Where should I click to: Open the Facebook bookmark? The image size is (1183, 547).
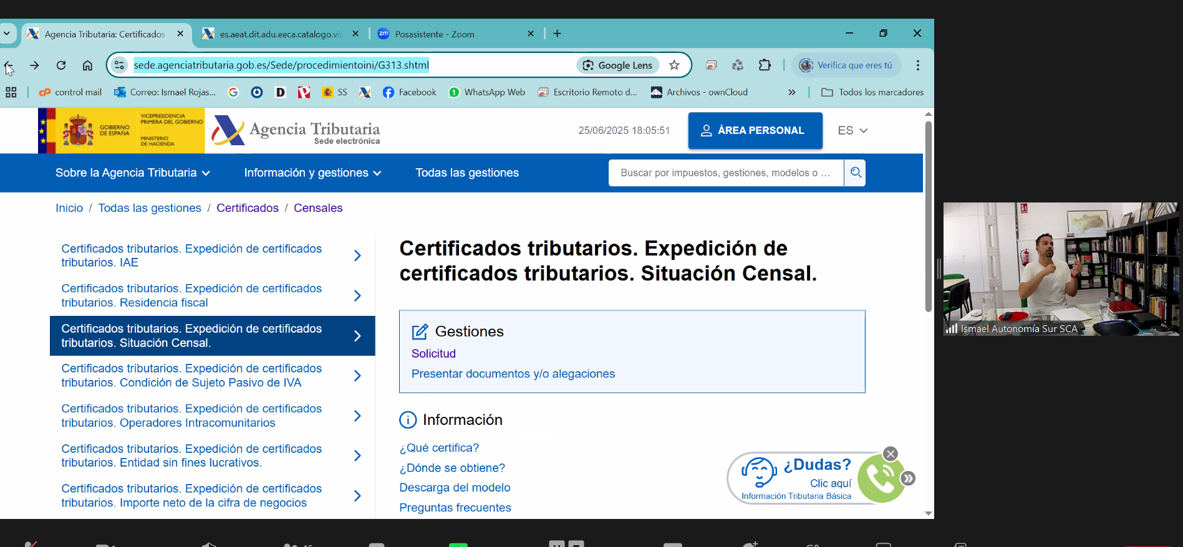coord(409,92)
